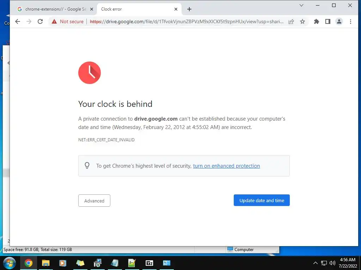Click the Not secure warning icon
Image resolution: width=361 pixels, height=270 pixels.
[x=54, y=21]
